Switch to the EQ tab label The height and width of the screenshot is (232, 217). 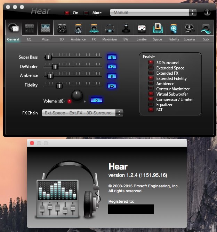coord(29,39)
